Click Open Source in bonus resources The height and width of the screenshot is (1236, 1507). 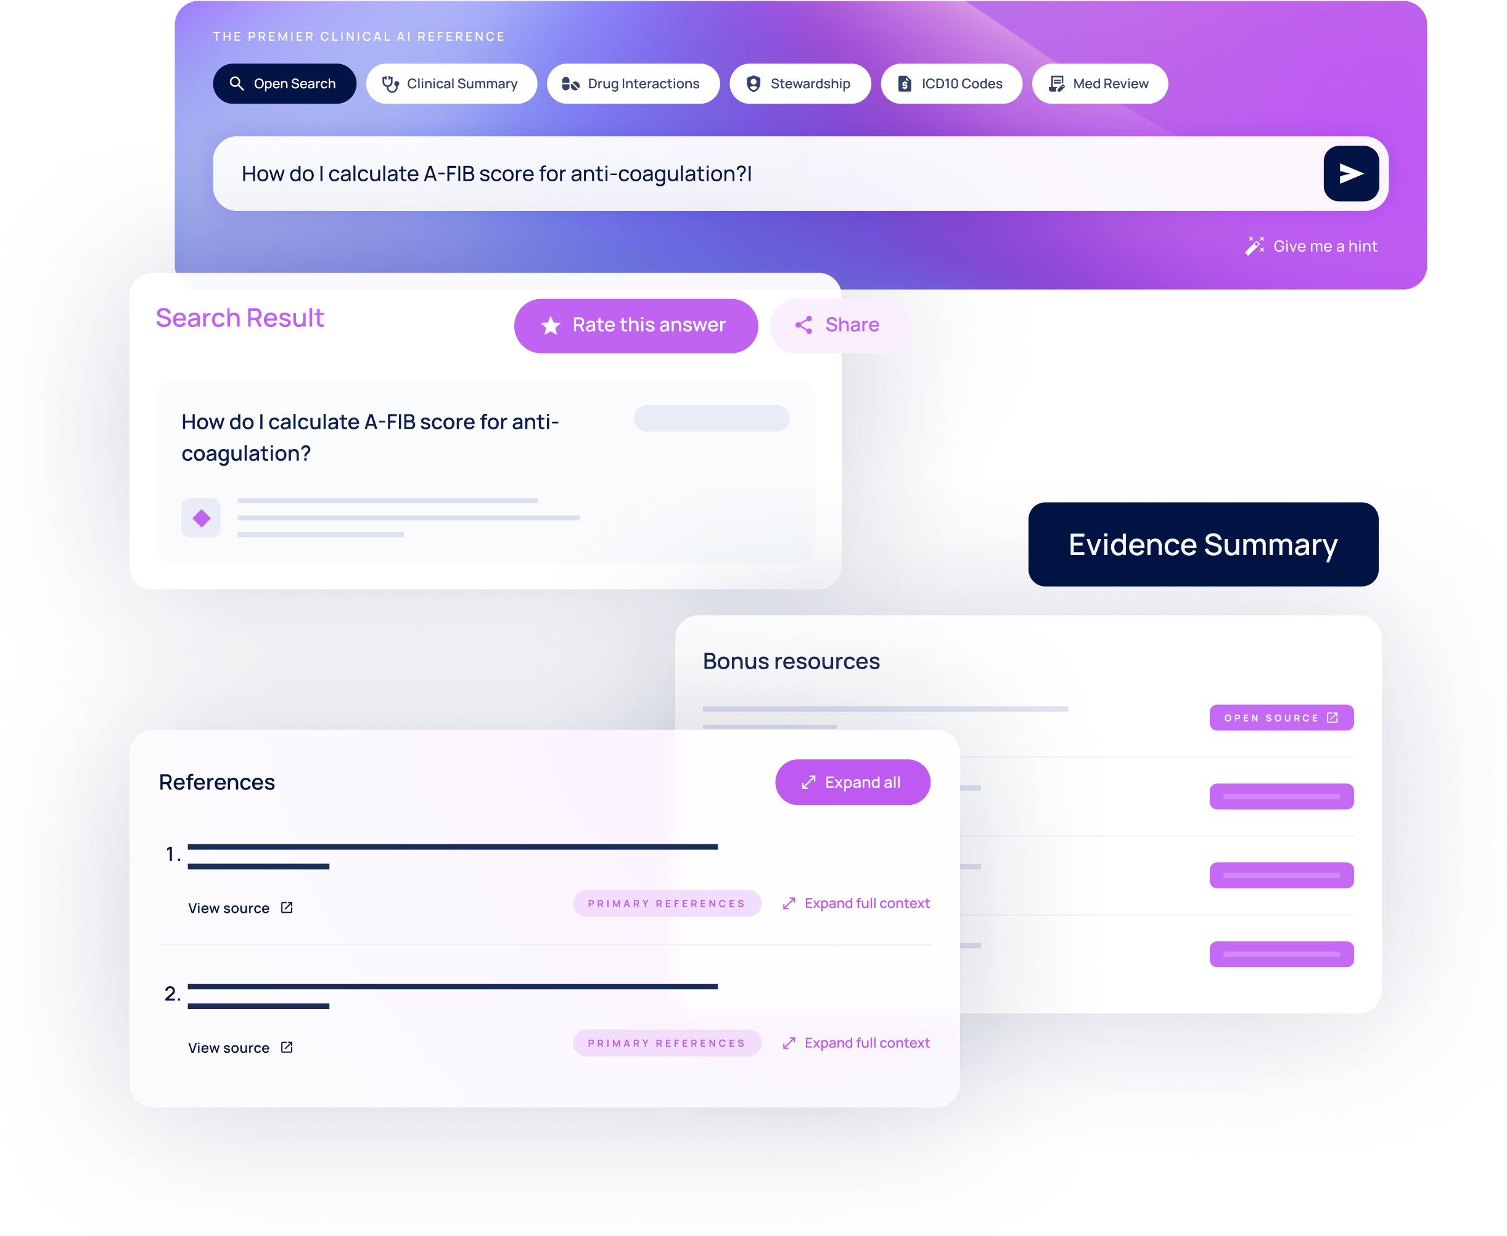1279,716
